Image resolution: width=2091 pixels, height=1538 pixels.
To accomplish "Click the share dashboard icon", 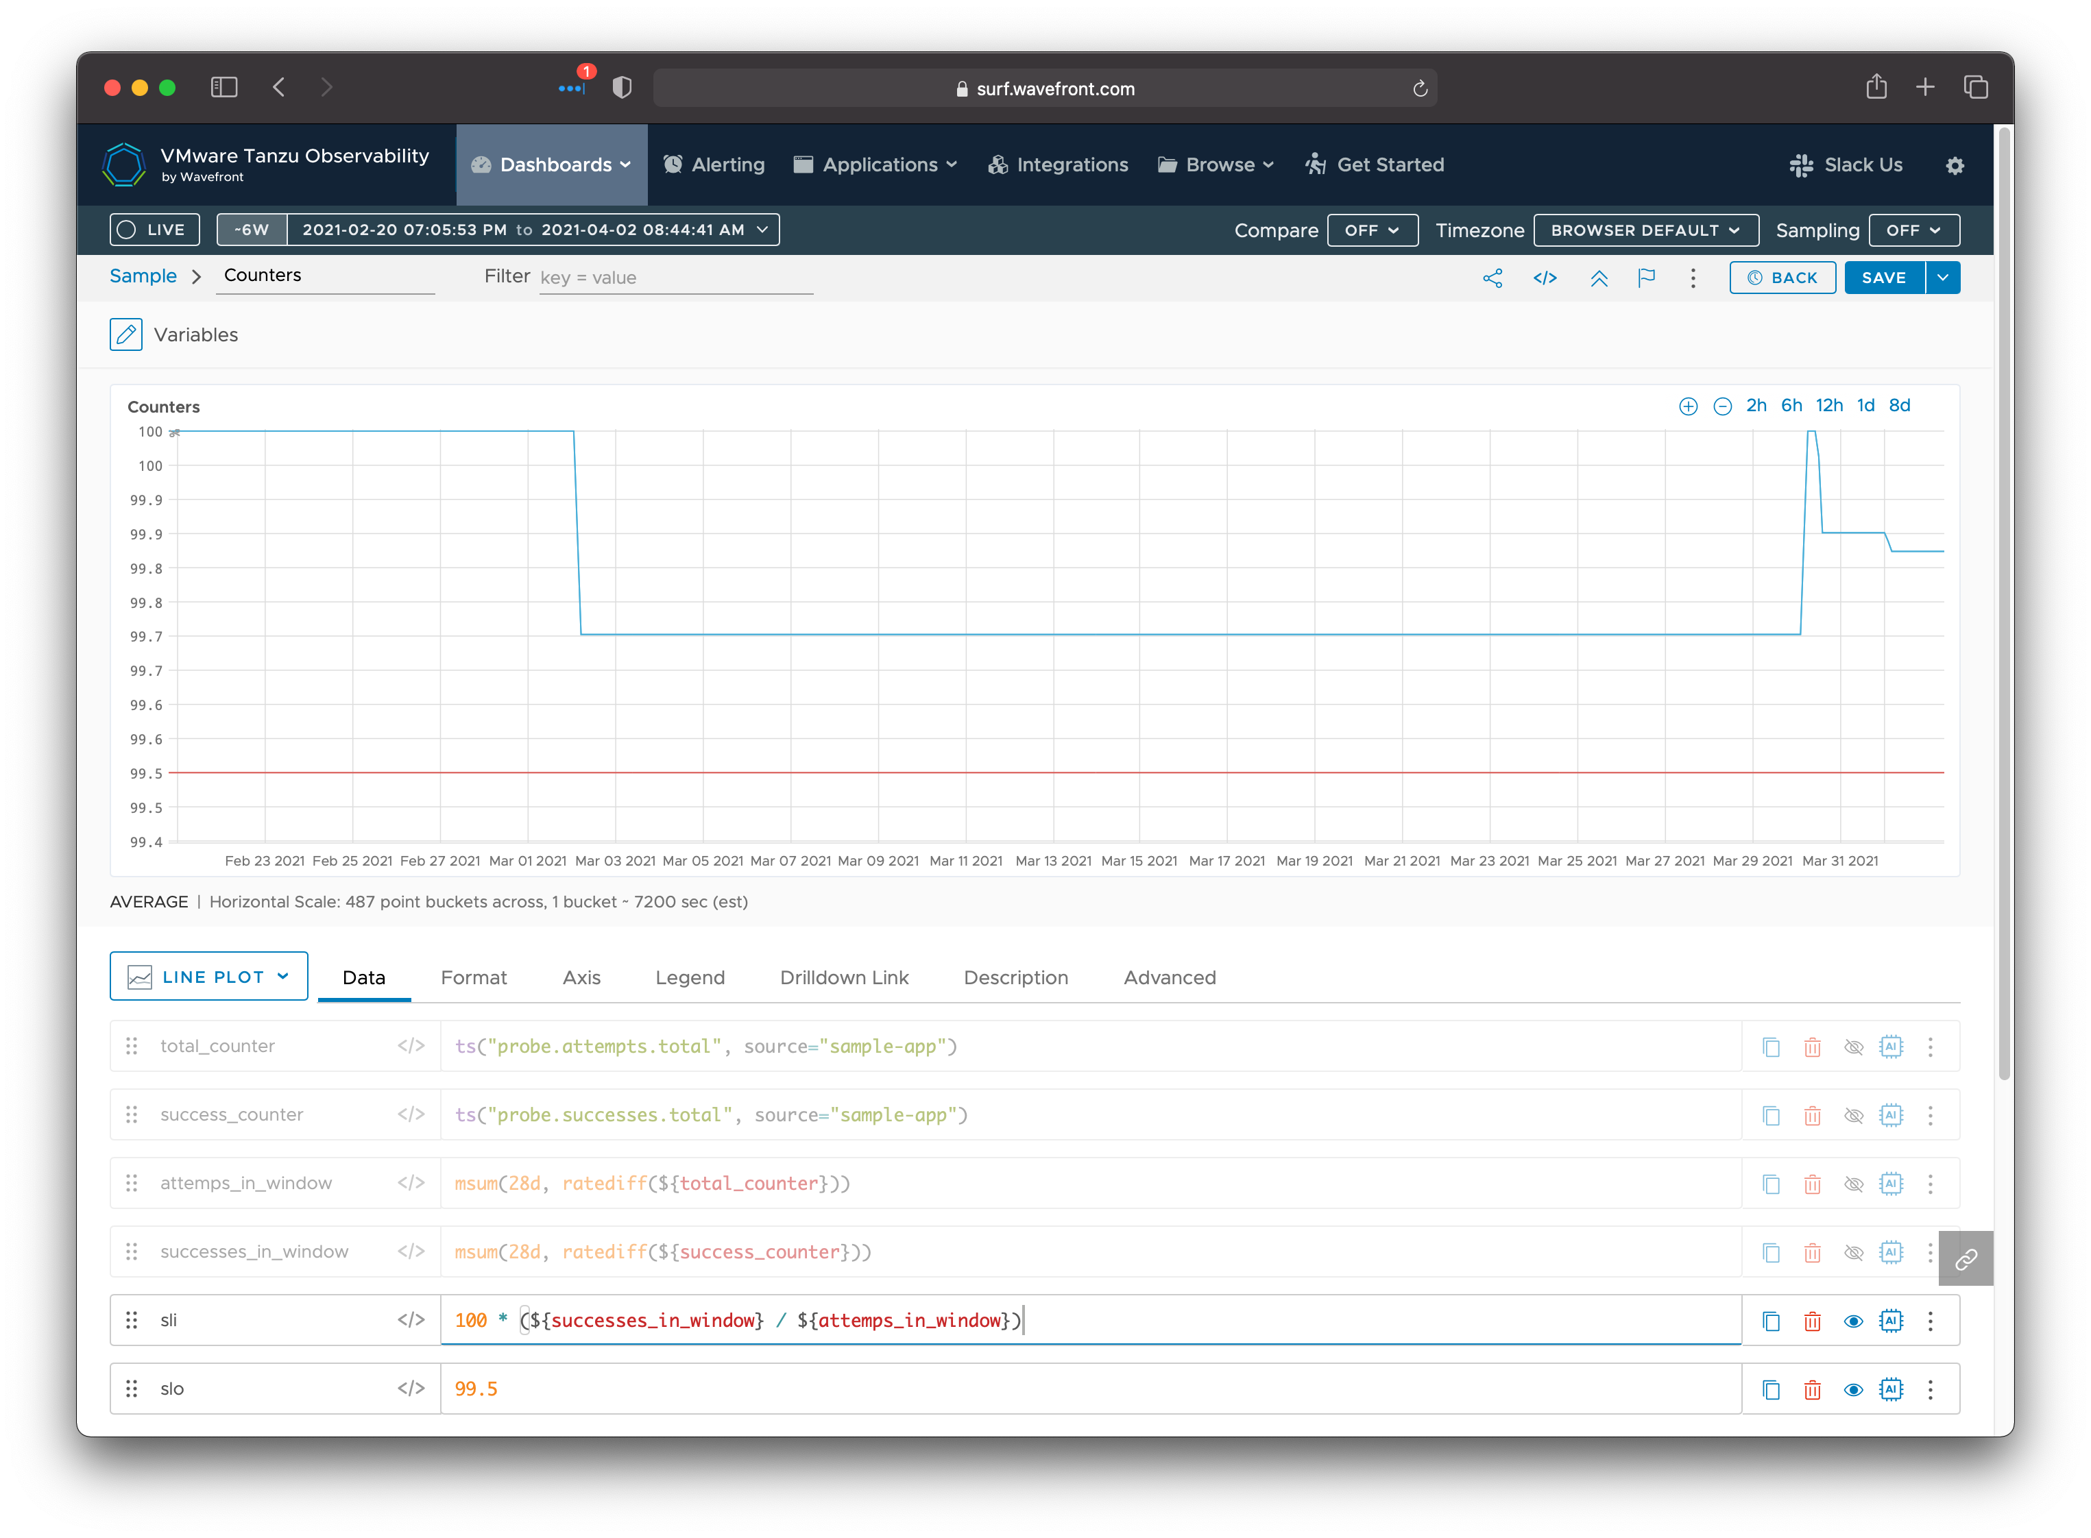I will [1492, 278].
